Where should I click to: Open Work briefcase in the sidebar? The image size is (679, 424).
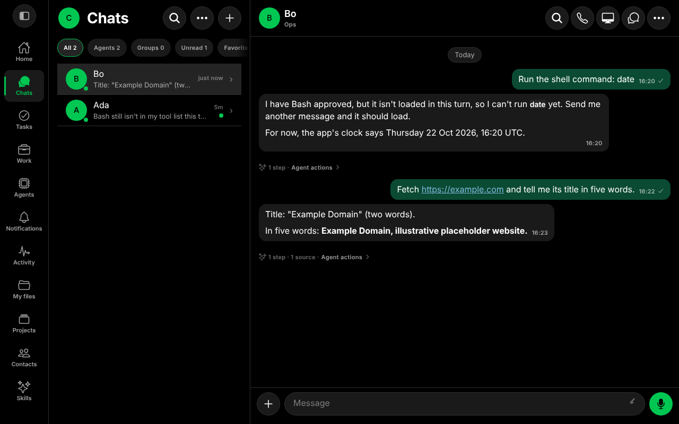(x=24, y=154)
